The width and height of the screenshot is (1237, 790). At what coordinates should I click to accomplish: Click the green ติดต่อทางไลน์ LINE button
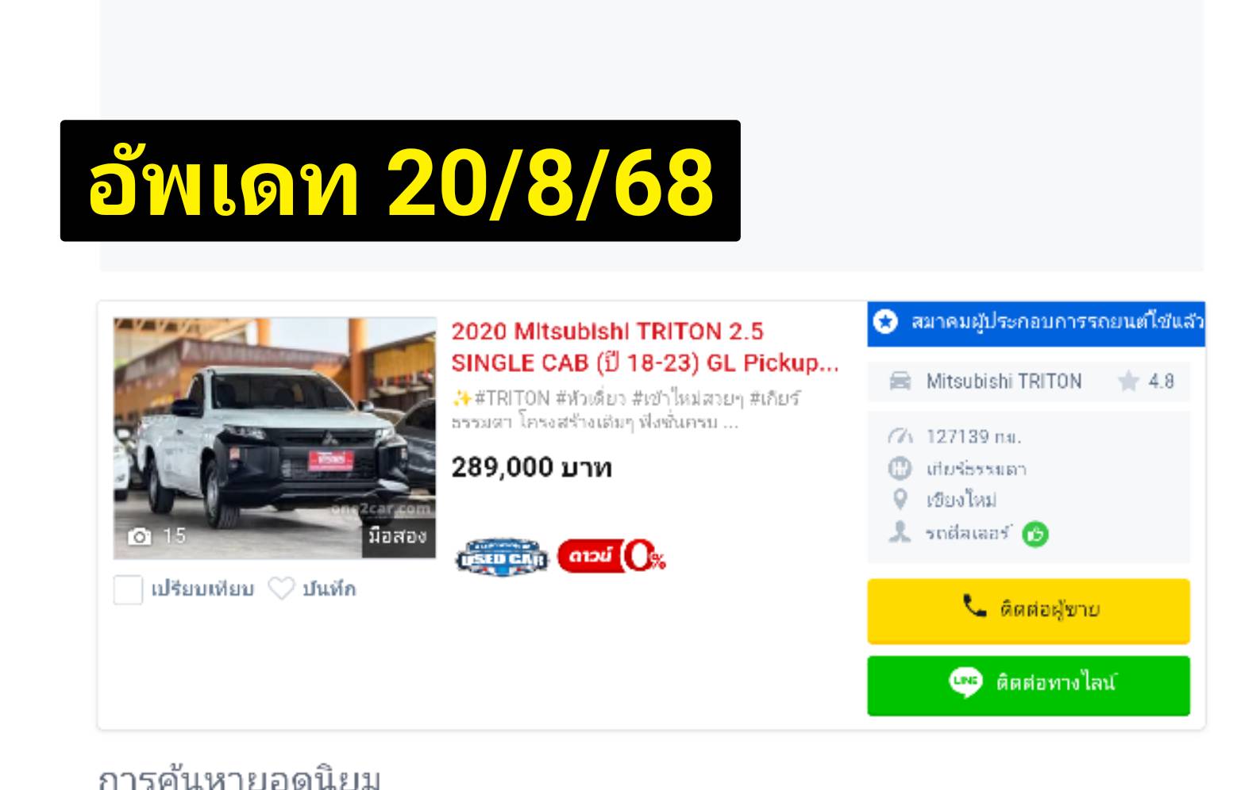point(1028,685)
